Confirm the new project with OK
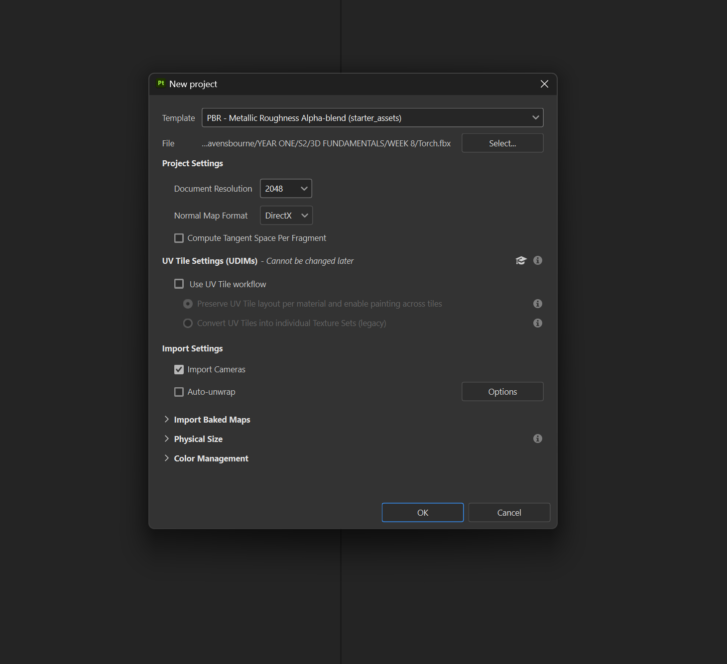The width and height of the screenshot is (727, 664). (x=423, y=513)
